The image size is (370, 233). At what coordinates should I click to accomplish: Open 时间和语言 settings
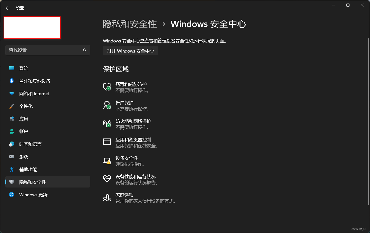pos(48,144)
